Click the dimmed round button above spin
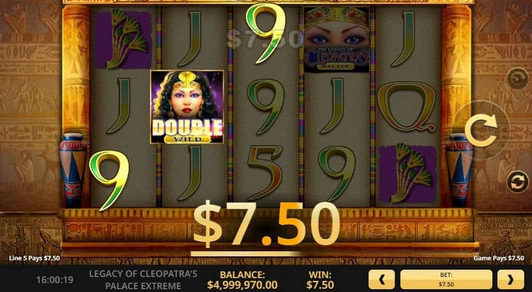 tap(517, 79)
